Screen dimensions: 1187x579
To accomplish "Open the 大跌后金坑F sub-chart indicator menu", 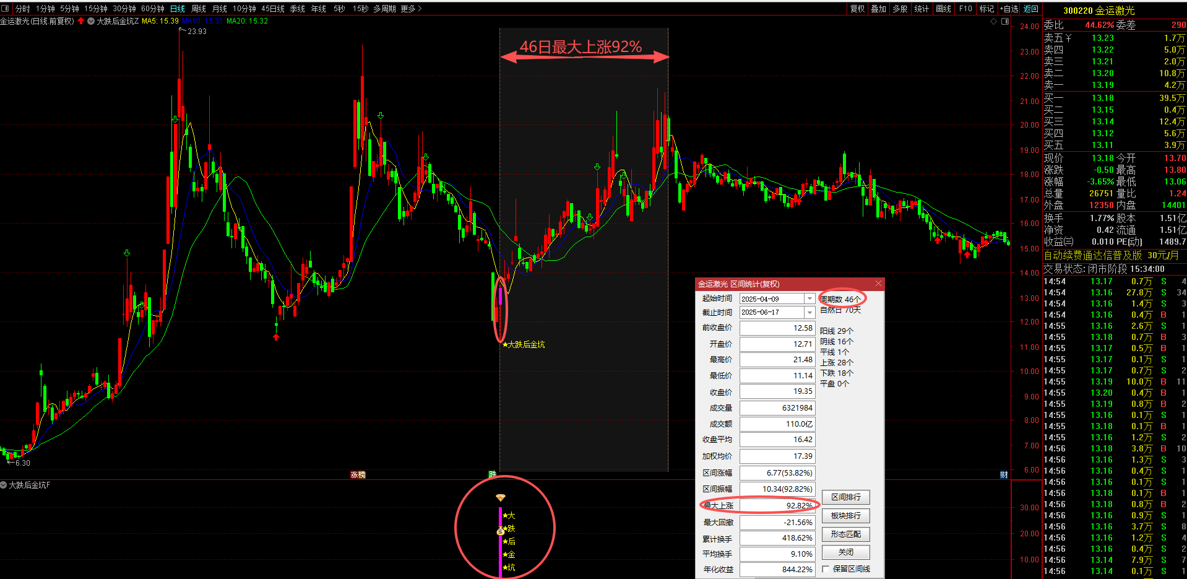I will [x=4, y=485].
